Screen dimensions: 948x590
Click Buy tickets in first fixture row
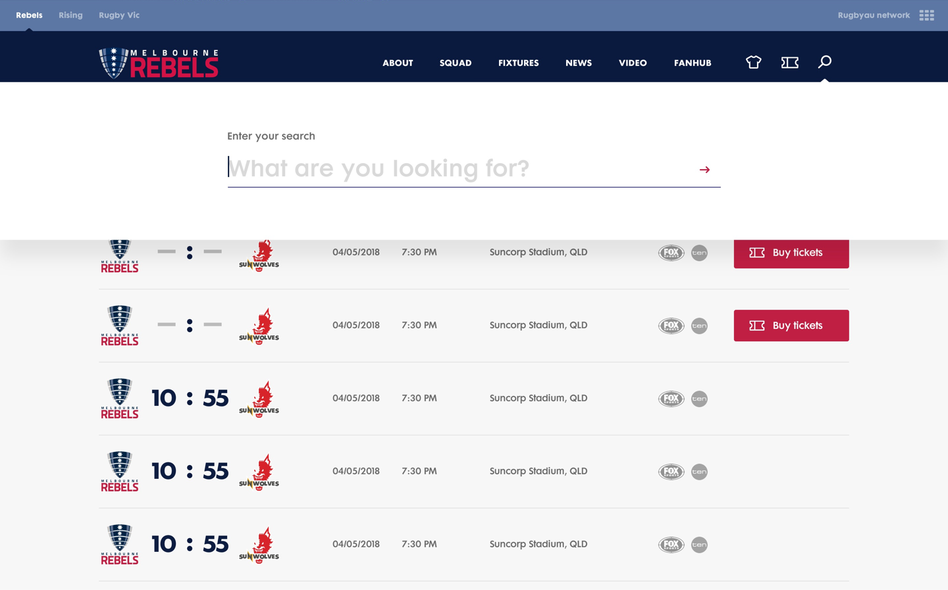point(791,253)
